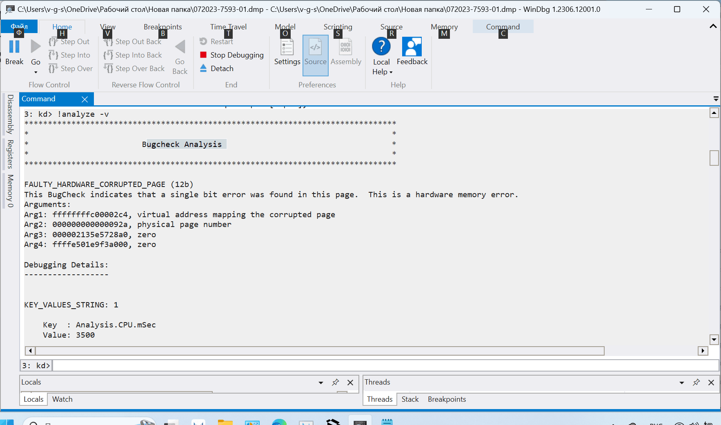Click the command output scroll up arrow
Image resolution: width=721 pixels, height=425 pixels.
714,113
